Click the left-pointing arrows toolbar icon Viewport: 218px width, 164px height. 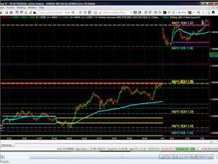(184, 13)
